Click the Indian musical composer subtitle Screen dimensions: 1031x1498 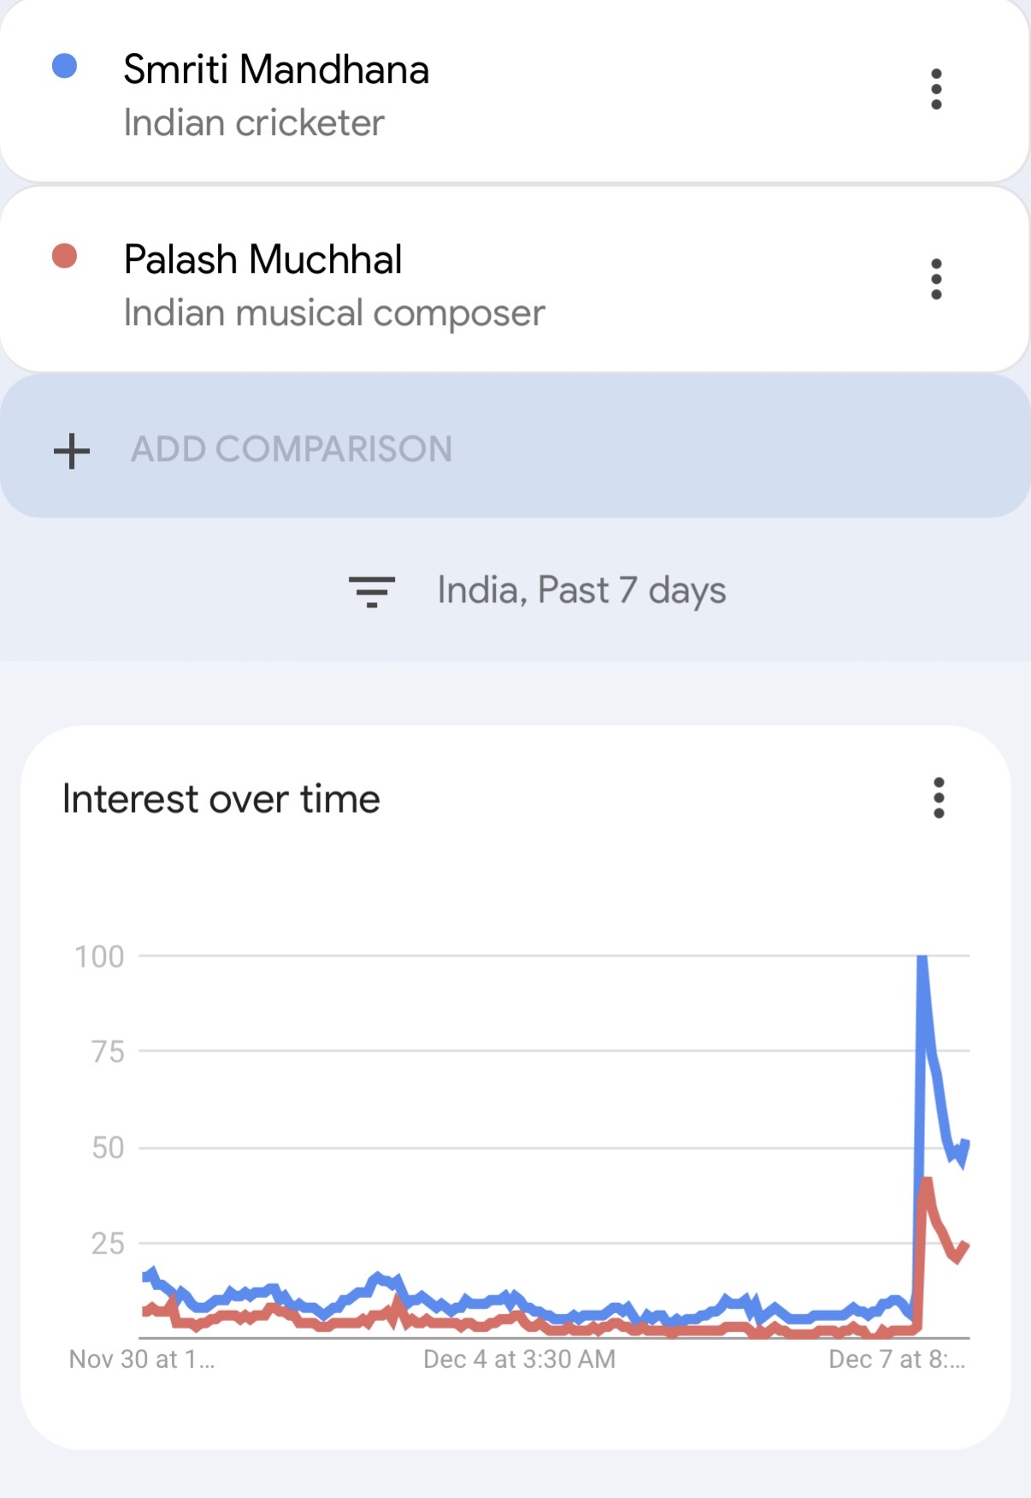[334, 313]
